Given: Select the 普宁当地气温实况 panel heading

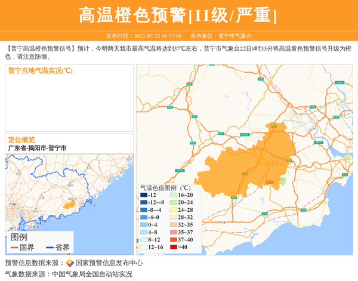Looking at the screenshot, I should click(x=40, y=70).
